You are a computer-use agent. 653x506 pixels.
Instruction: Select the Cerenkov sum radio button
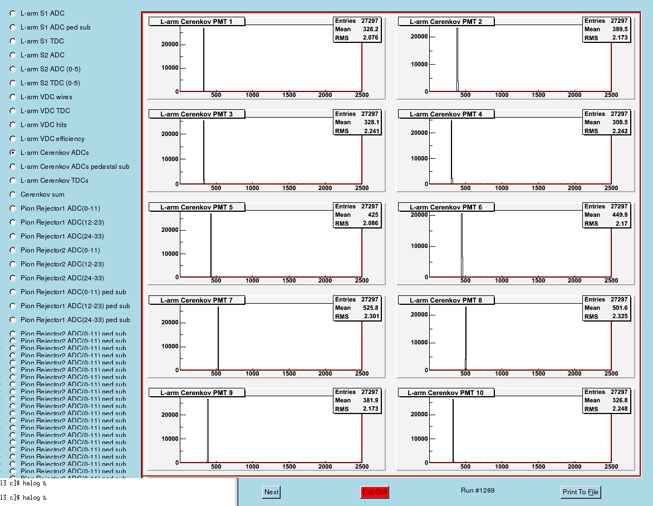(13, 194)
